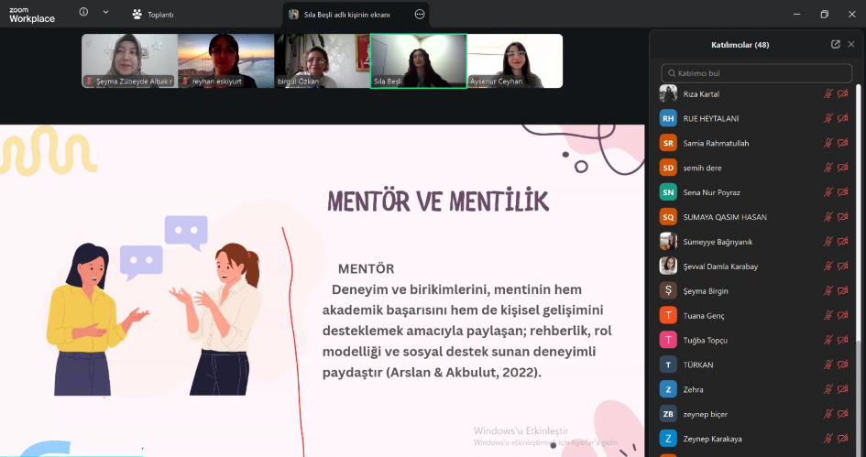Select participant Rıza Kartal in list
866x457 pixels.
(x=754, y=93)
